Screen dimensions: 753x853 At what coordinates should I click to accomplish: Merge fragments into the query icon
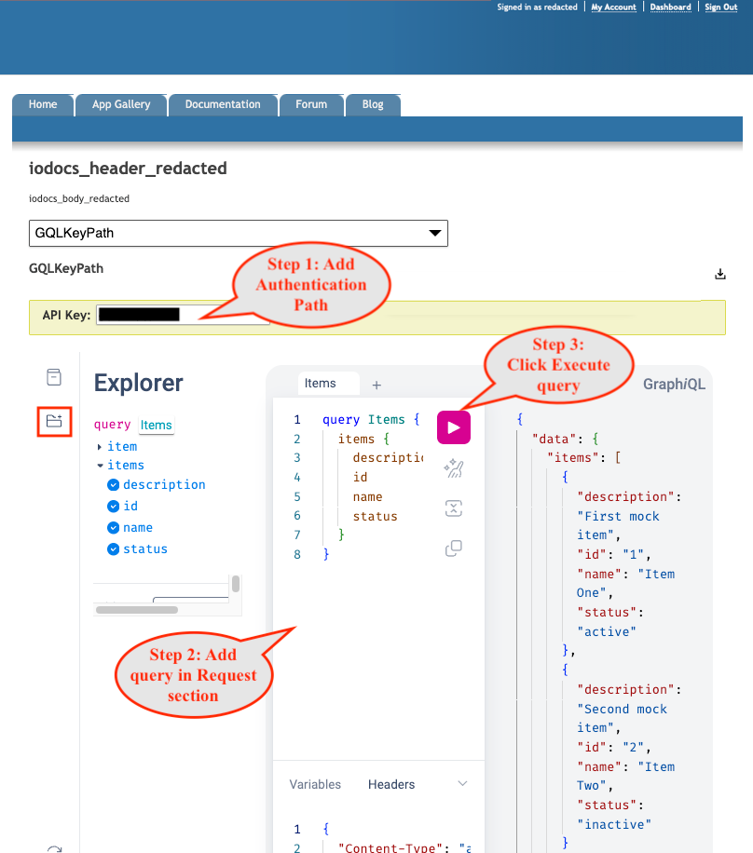click(454, 508)
